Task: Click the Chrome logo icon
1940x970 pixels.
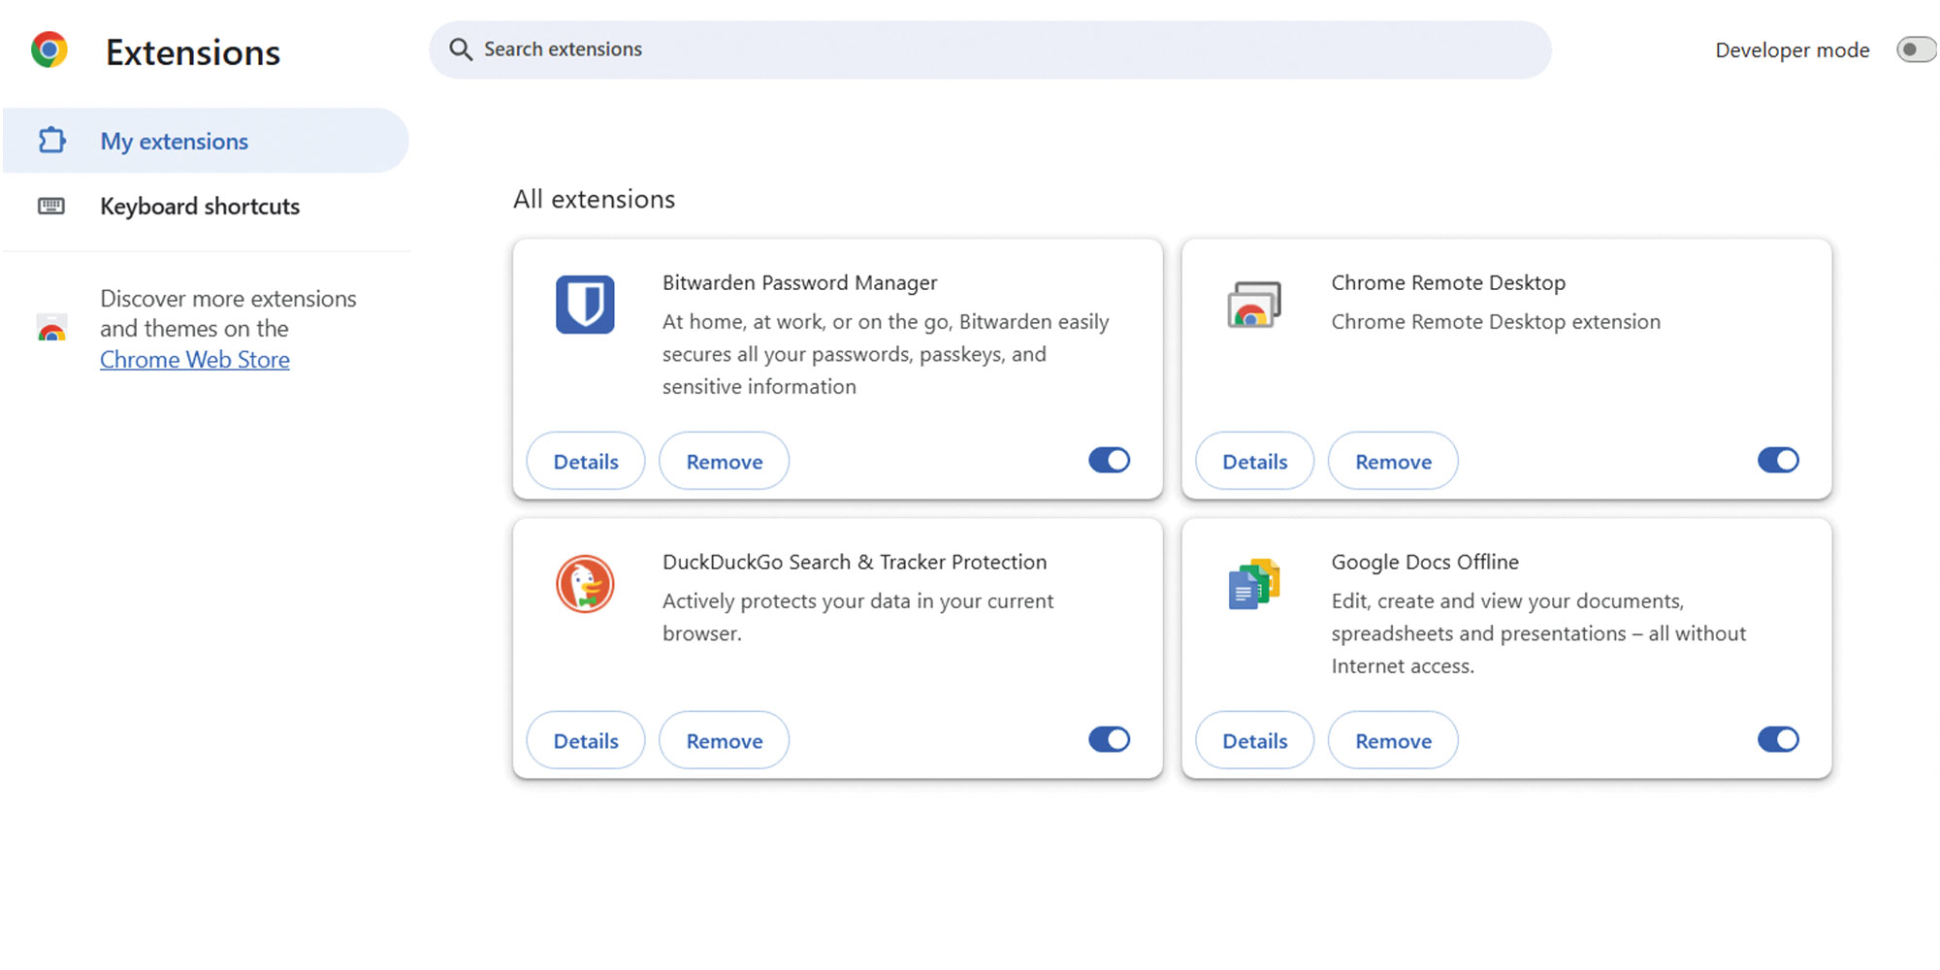Action: 48,49
